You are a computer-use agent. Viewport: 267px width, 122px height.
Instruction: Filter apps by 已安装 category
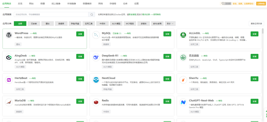tap(34, 24)
